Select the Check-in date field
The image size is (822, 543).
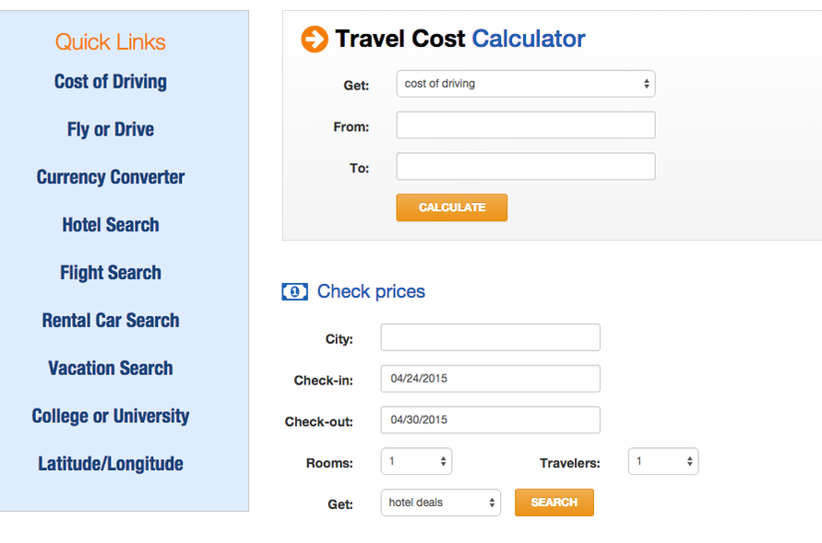pos(490,379)
